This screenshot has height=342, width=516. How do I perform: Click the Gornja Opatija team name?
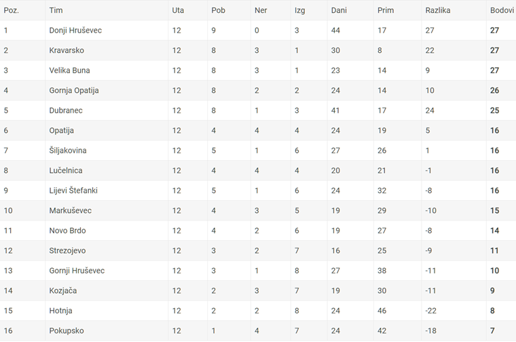pos(74,90)
